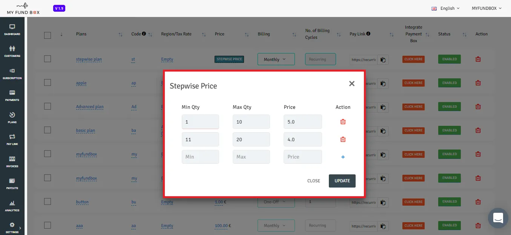Delete the button plan row

tap(478, 202)
